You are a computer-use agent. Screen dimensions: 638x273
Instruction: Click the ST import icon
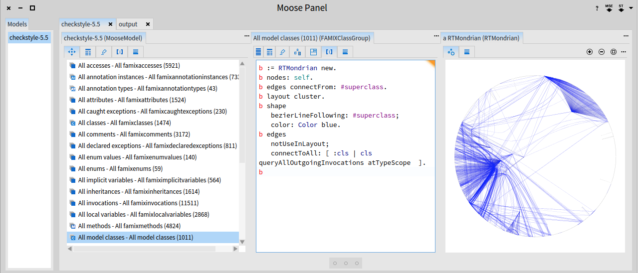click(x=622, y=8)
